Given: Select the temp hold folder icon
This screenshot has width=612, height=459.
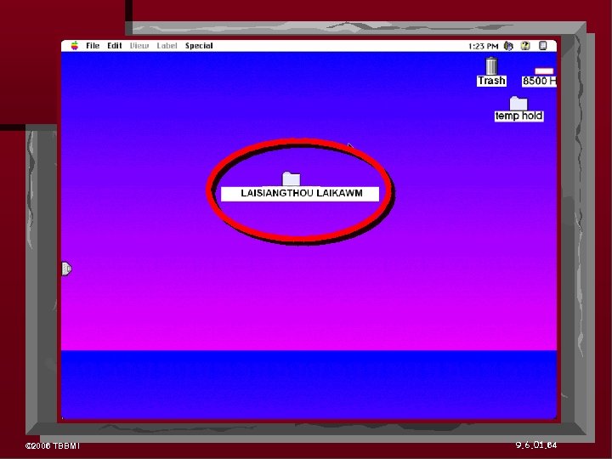Looking at the screenshot, I should (518, 103).
